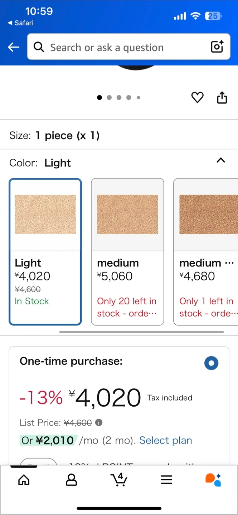Select One-time purchase radio button
This screenshot has width=238, height=515.
(x=211, y=363)
